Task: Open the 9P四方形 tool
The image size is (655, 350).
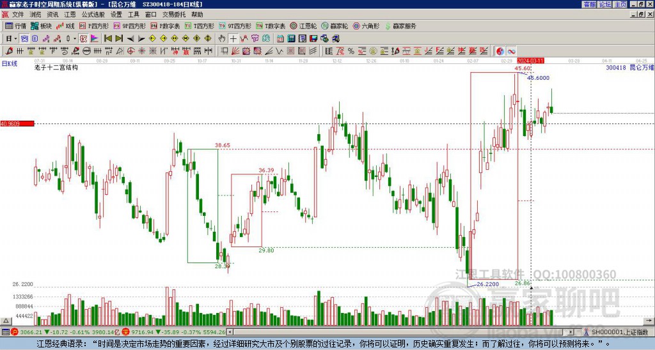Action: coord(129,26)
